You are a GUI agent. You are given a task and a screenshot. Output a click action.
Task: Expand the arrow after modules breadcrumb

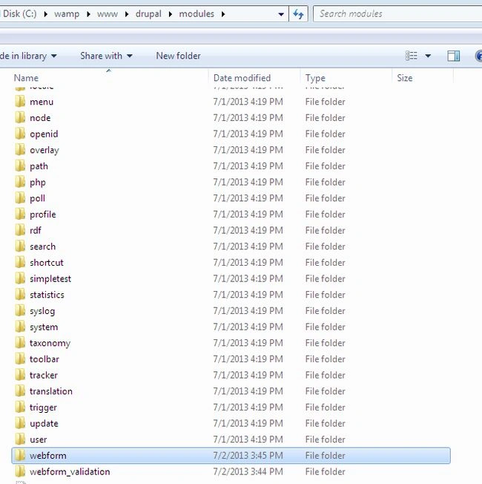coord(223,14)
